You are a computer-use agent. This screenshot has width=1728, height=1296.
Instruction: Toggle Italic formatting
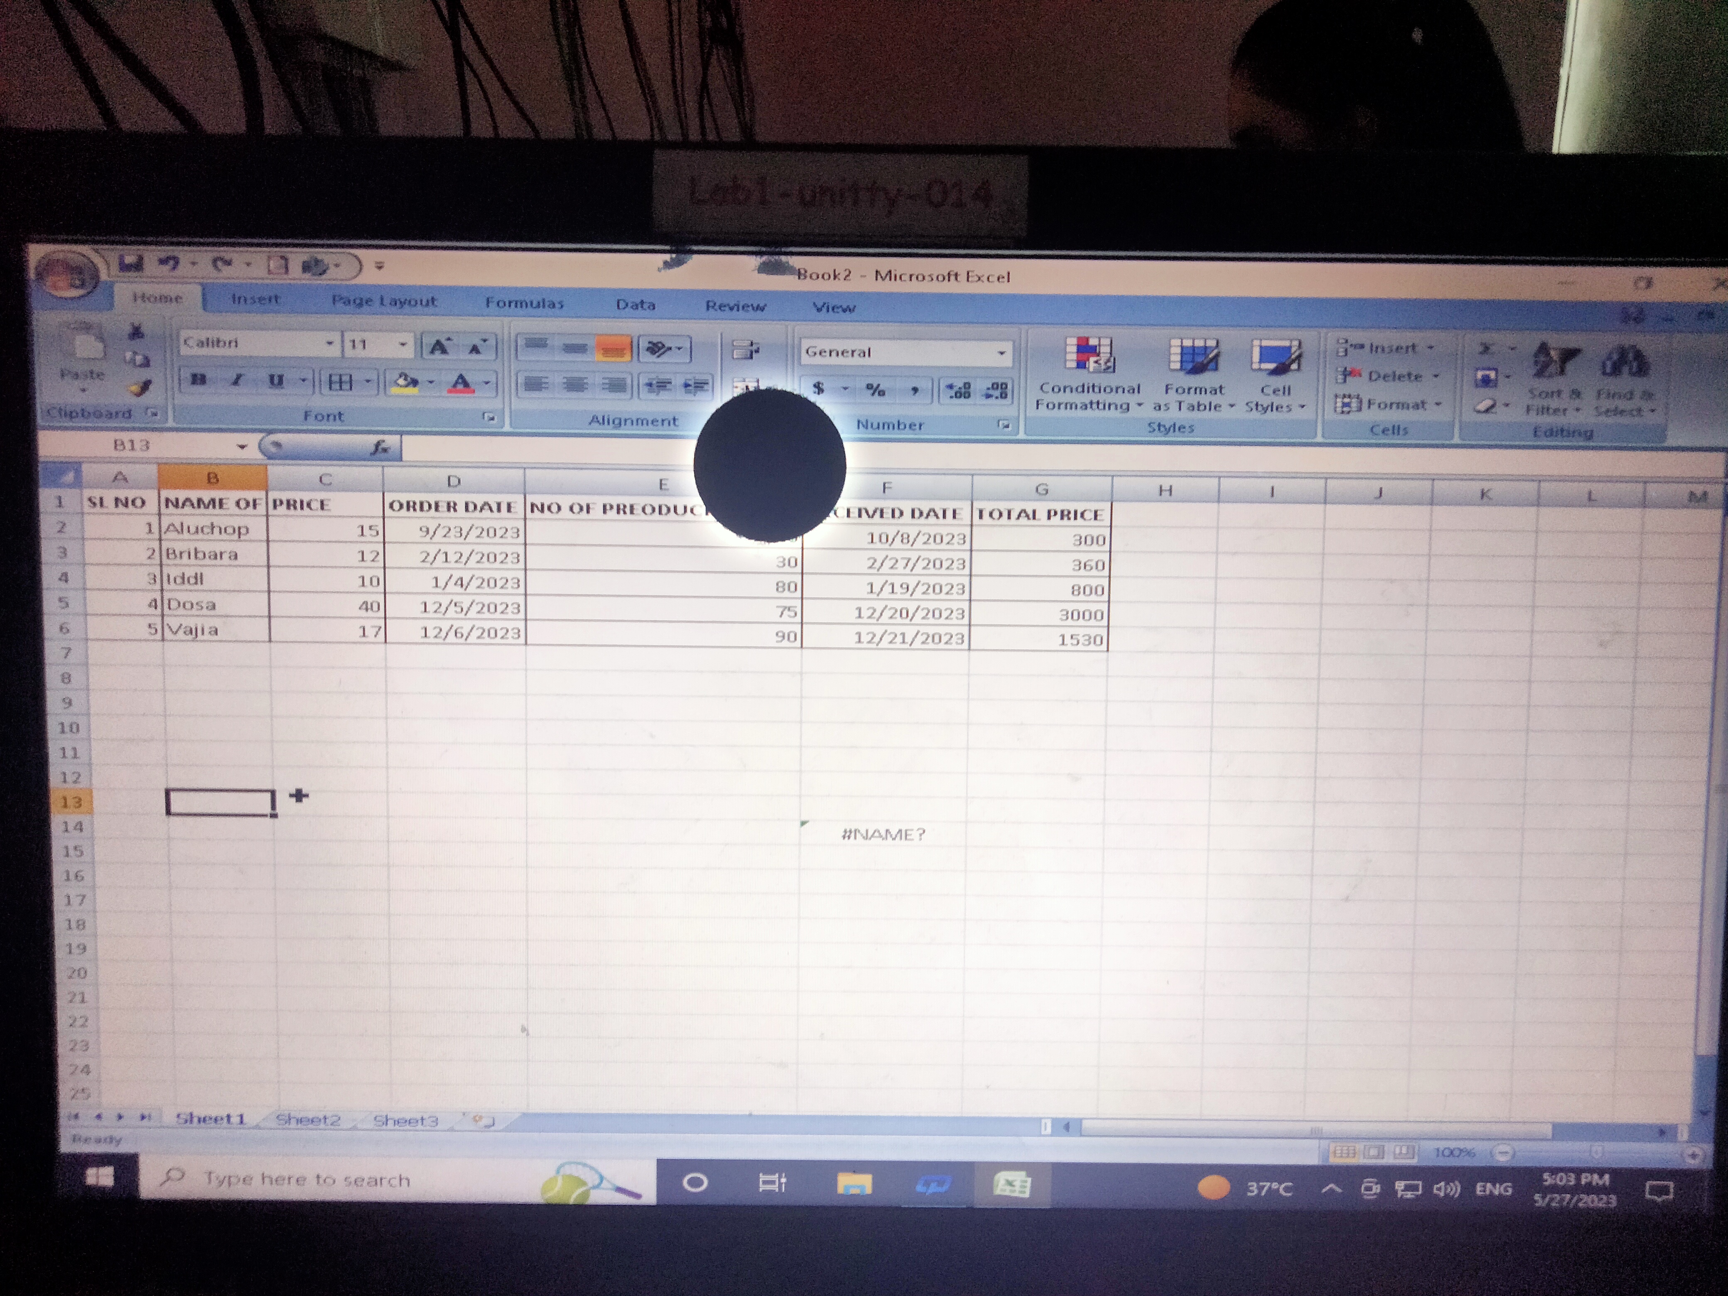pos(238,380)
